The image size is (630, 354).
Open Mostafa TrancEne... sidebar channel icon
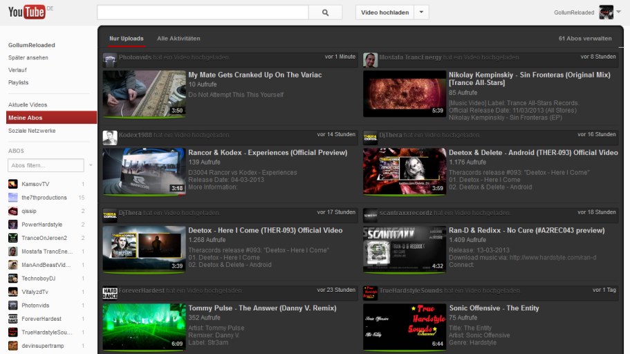tap(13, 252)
